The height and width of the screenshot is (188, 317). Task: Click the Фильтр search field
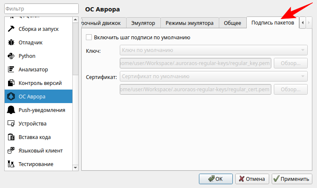[x=41, y=9]
